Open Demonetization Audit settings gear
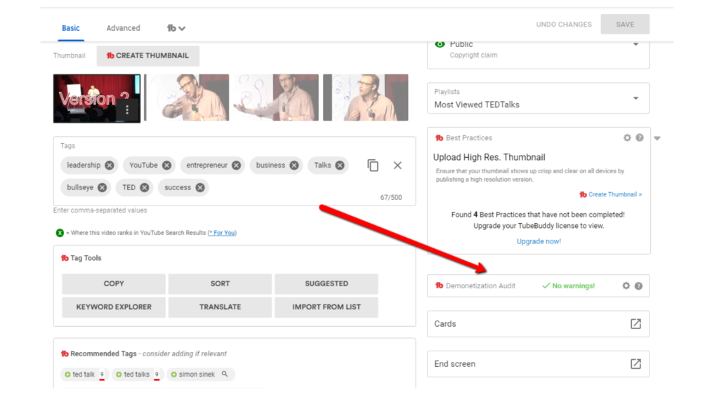This screenshot has height=404, width=719. [x=626, y=286]
